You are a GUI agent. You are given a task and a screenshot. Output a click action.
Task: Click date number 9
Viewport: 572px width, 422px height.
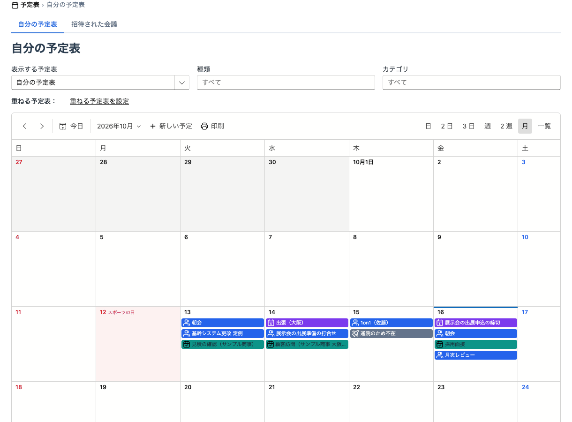[439, 237]
